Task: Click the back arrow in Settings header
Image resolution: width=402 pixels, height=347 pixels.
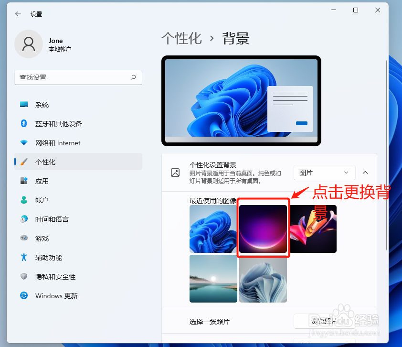Action: click(18, 14)
